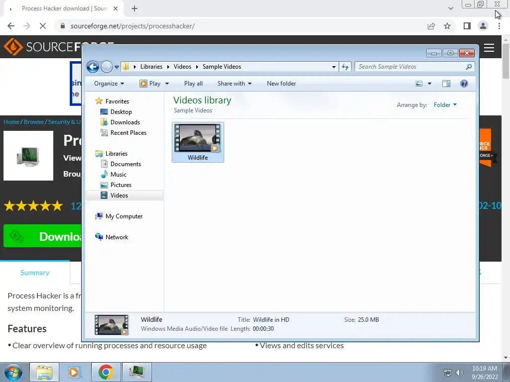Screen dimensions: 510x382
Task: Go back in Chrome browser
Action: pos(11,26)
